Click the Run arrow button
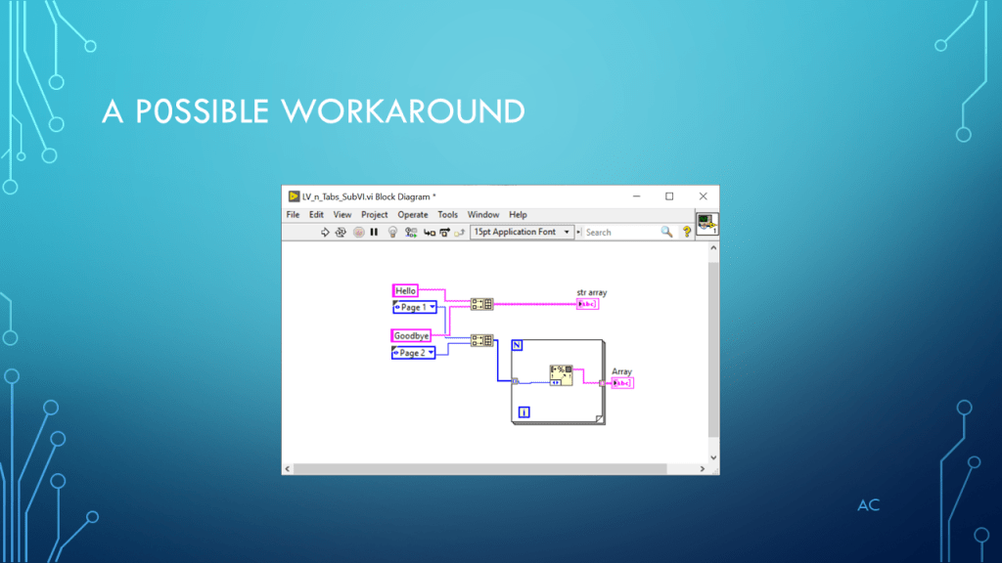 pyautogui.click(x=326, y=233)
